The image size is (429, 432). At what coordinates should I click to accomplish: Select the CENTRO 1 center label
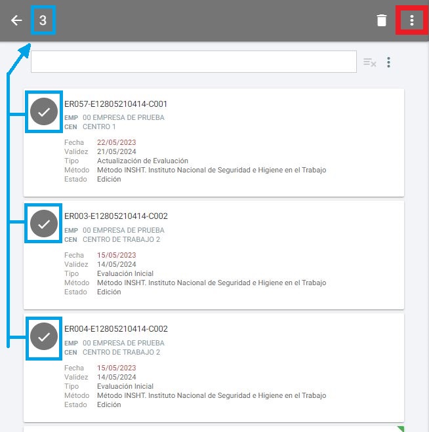click(99, 127)
